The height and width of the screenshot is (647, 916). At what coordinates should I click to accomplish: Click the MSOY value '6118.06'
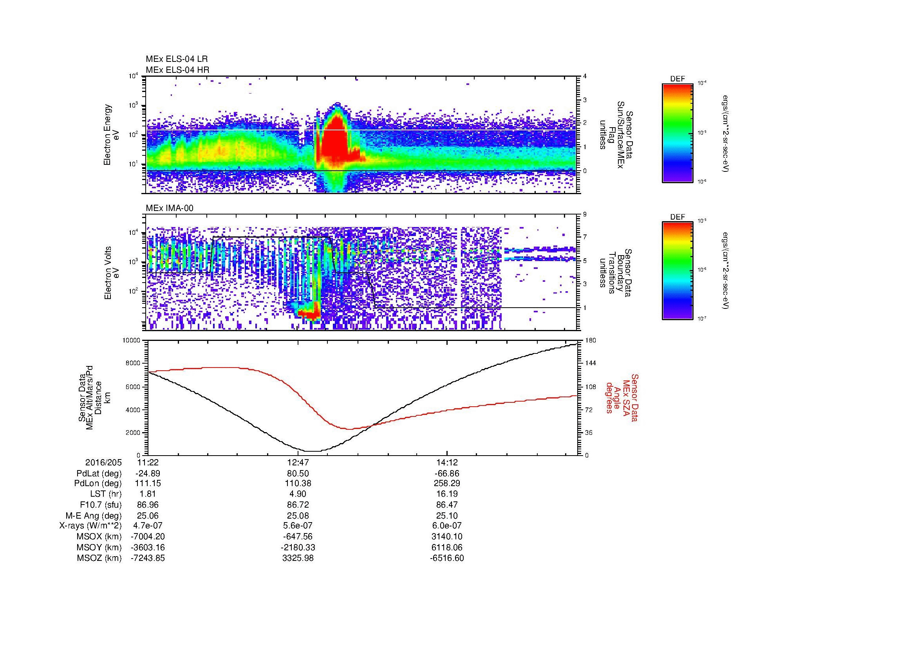(447, 547)
